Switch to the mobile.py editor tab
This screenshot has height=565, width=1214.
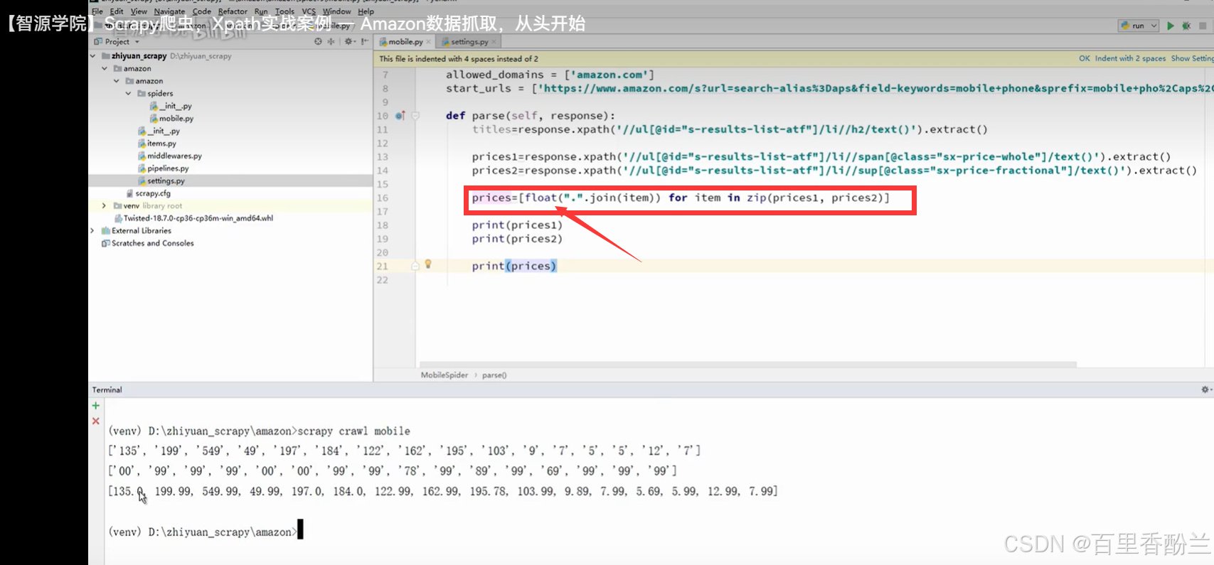405,42
